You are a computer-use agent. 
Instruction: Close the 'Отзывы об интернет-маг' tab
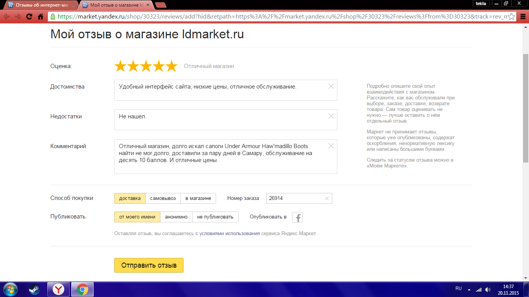74,5
